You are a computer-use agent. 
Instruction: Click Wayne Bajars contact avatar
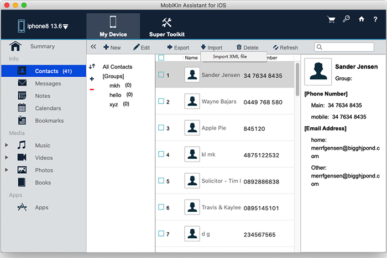pyautogui.click(x=192, y=101)
